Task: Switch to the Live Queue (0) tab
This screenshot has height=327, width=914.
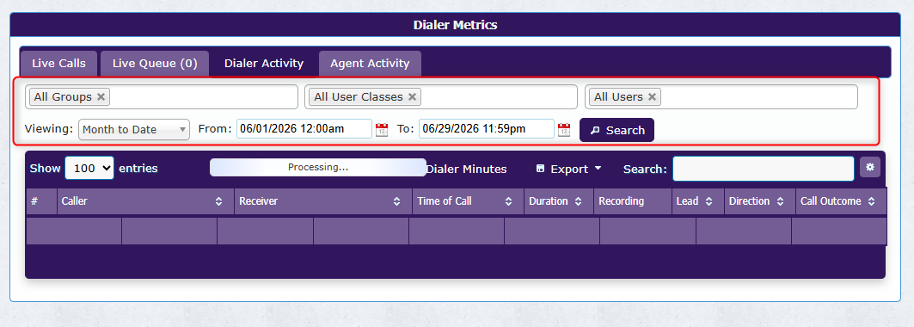Action: click(x=155, y=64)
